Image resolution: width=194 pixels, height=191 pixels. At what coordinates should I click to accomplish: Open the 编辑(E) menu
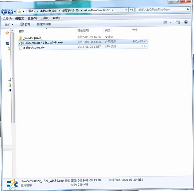[19, 18]
